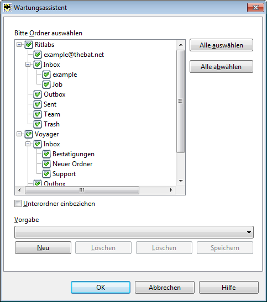Image resolution: width=267 pixels, height=302 pixels.
Task: Collapse the Ritlabs account tree
Action: (x=19, y=45)
